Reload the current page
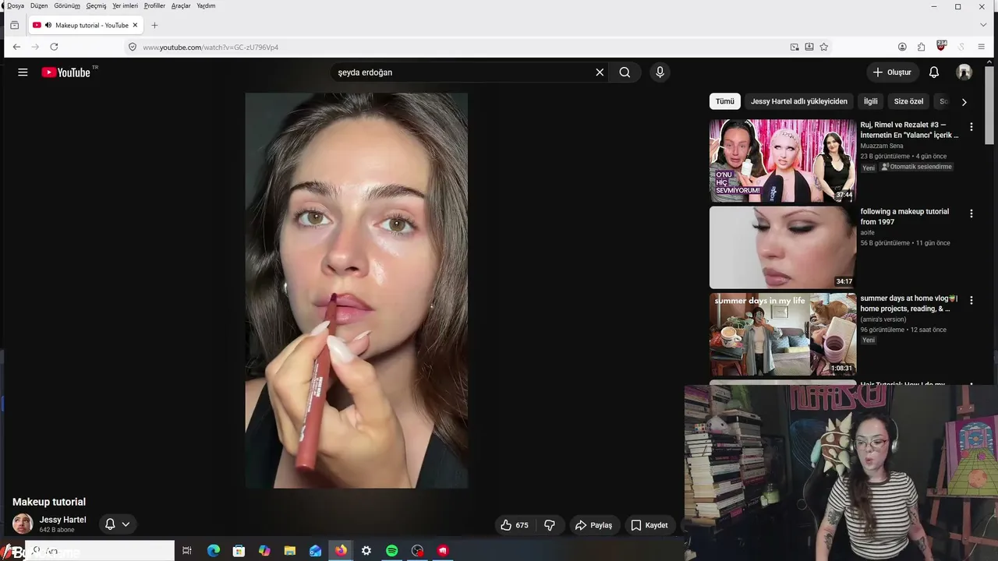Viewport: 998px width, 561px height. (x=54, y=47)
